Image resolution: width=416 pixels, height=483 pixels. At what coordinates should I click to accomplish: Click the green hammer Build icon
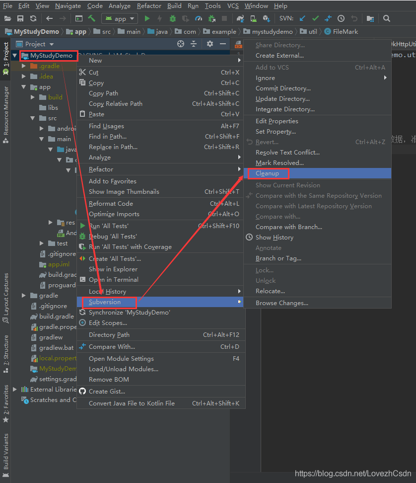tap(92, 18)
